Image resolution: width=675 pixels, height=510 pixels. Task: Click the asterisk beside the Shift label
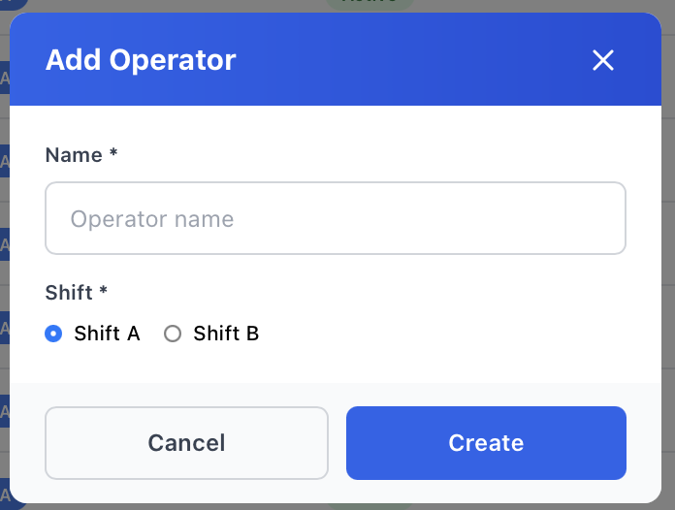[104, 291]
